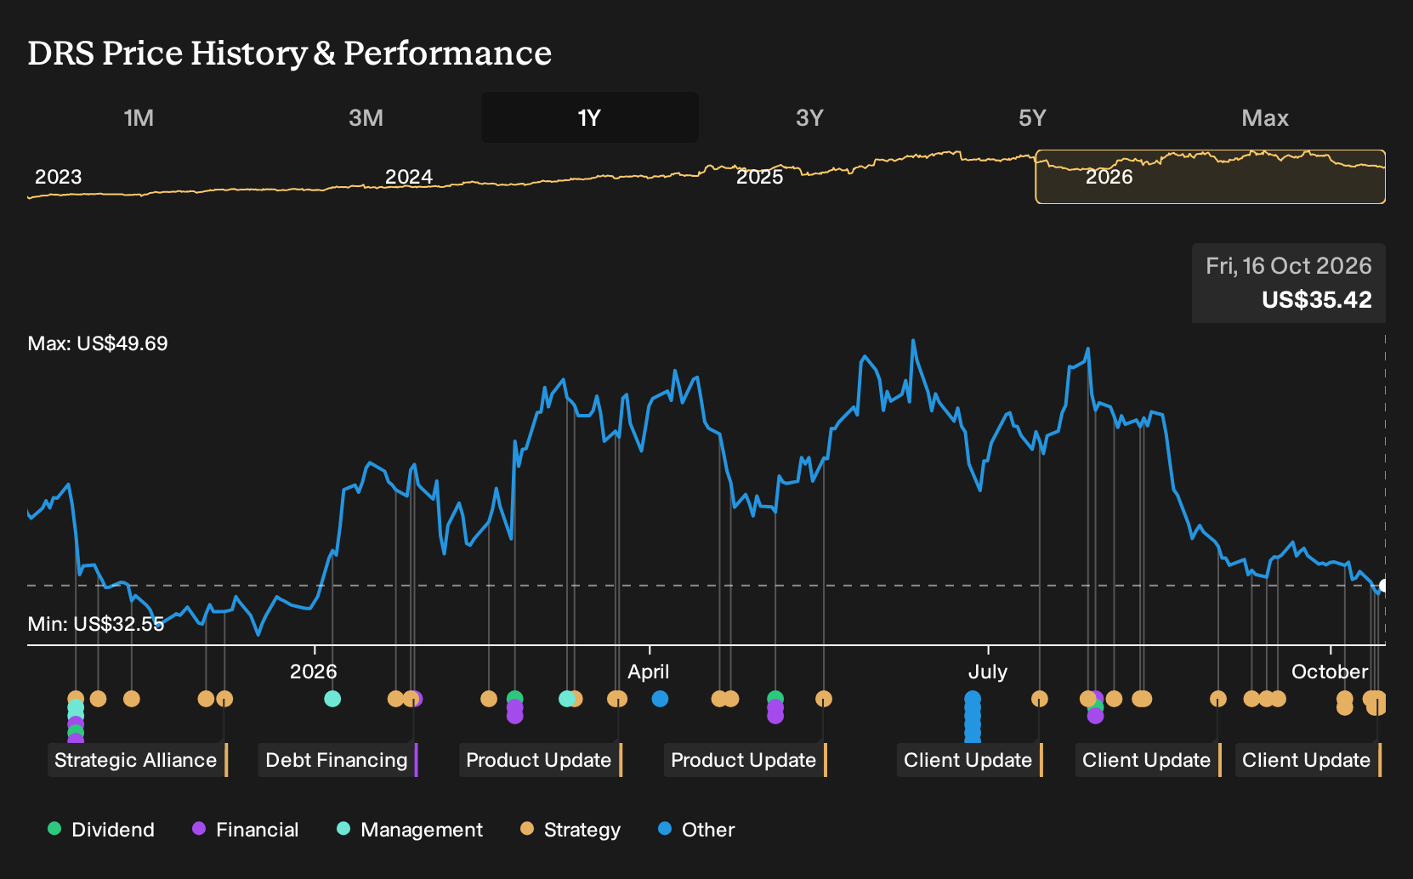Click the teal Management dot overlapping a Strategy dot
Screen dimensions: 1413x879
click(x=567, y=699)
